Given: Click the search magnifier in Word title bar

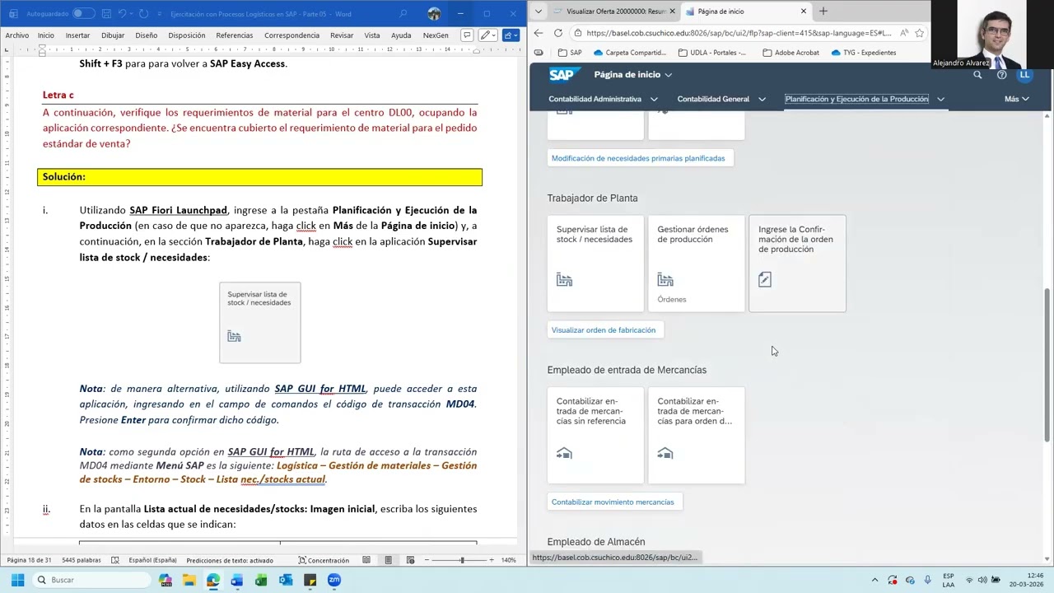Looking at the screenshot, I should tap(403, 13).
